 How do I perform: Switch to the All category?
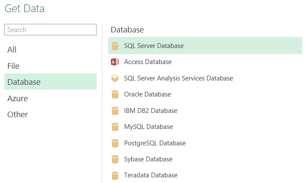click(x=12, y=50)
